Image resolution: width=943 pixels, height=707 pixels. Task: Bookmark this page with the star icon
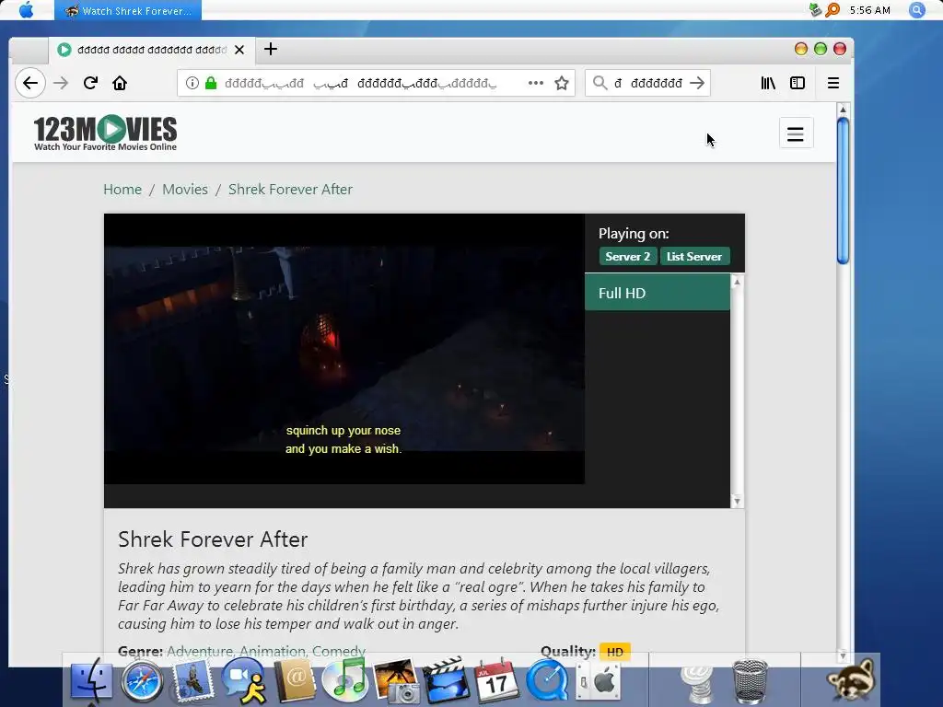[562, 83]
